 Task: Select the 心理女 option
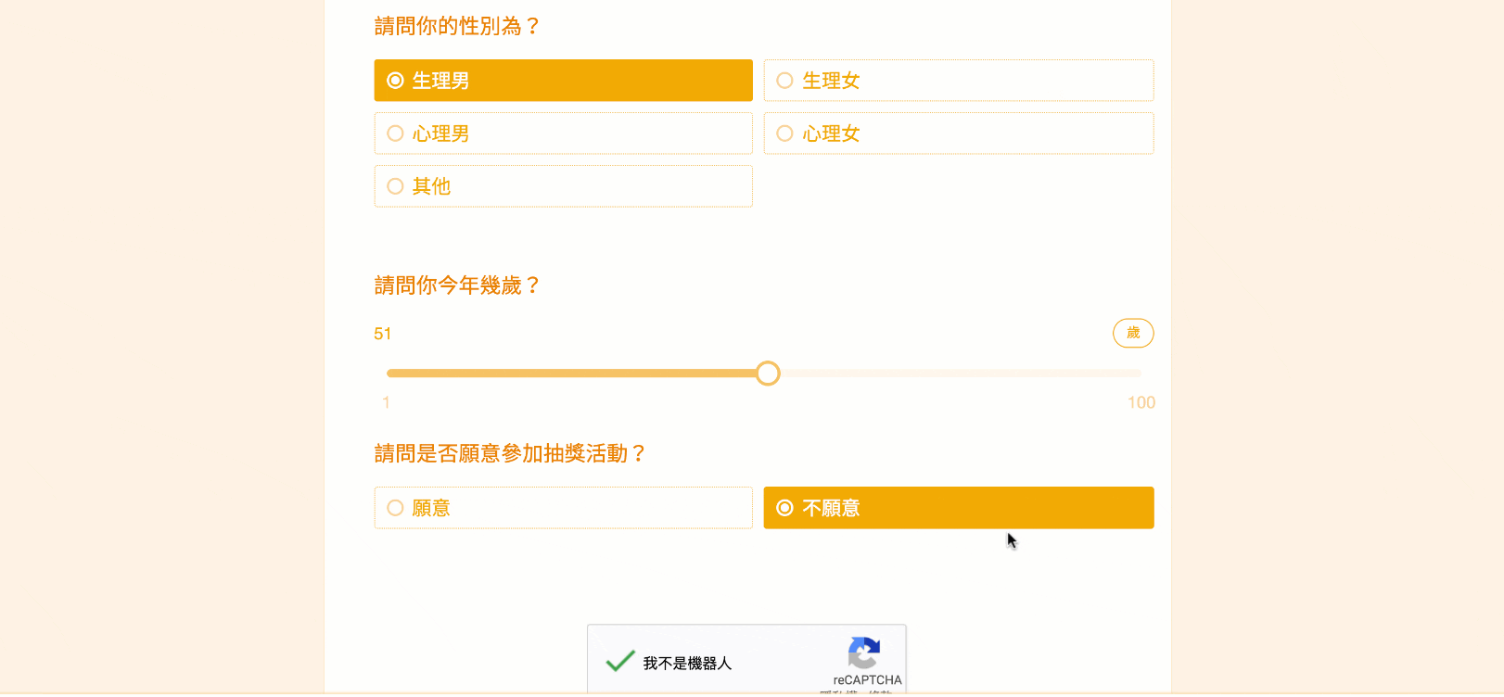(958, 133)
